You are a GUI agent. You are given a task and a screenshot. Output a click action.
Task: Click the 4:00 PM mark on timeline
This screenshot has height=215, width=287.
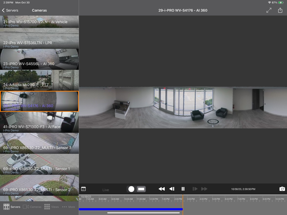coord(203,199)
